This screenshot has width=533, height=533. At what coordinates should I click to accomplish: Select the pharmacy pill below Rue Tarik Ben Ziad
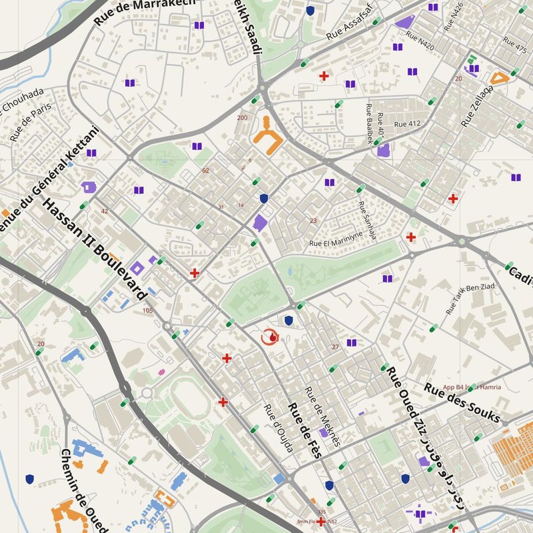coord(434,328)
